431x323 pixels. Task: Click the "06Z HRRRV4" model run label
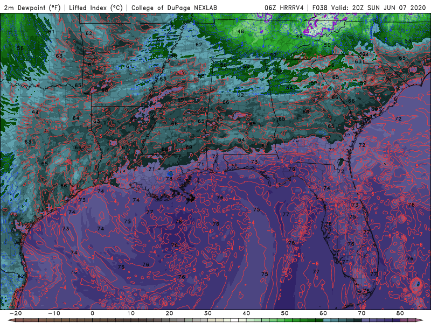point(284,8)
